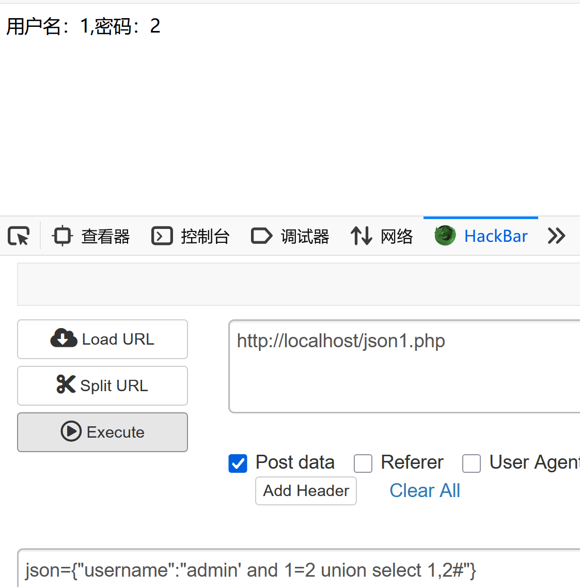
Task: Focus the post data field with json payload
Action: 299,568
